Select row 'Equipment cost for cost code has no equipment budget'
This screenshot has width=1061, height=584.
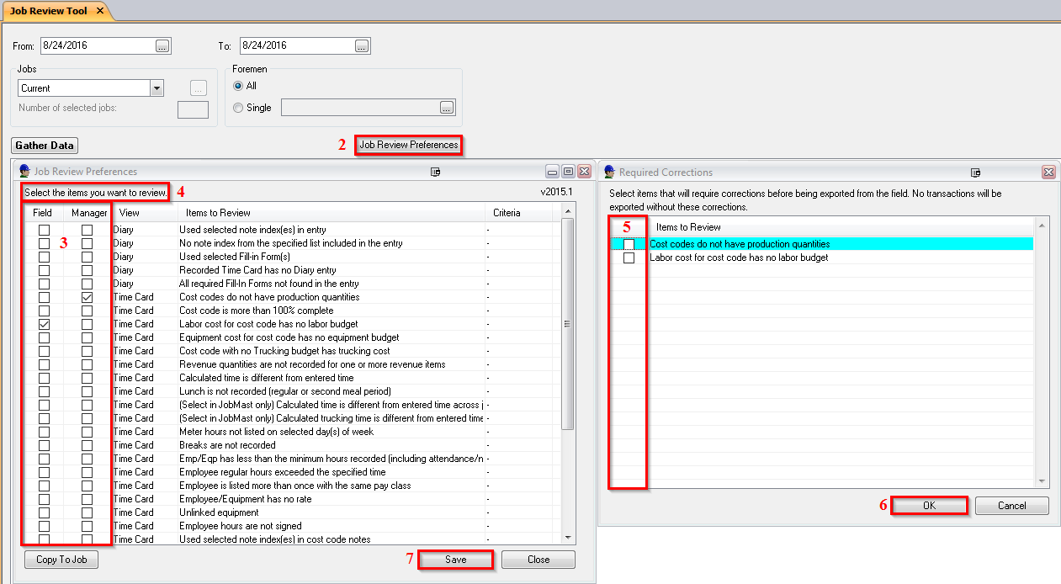(291, 337)
